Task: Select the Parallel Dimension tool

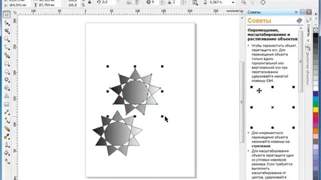Action: 7,112
